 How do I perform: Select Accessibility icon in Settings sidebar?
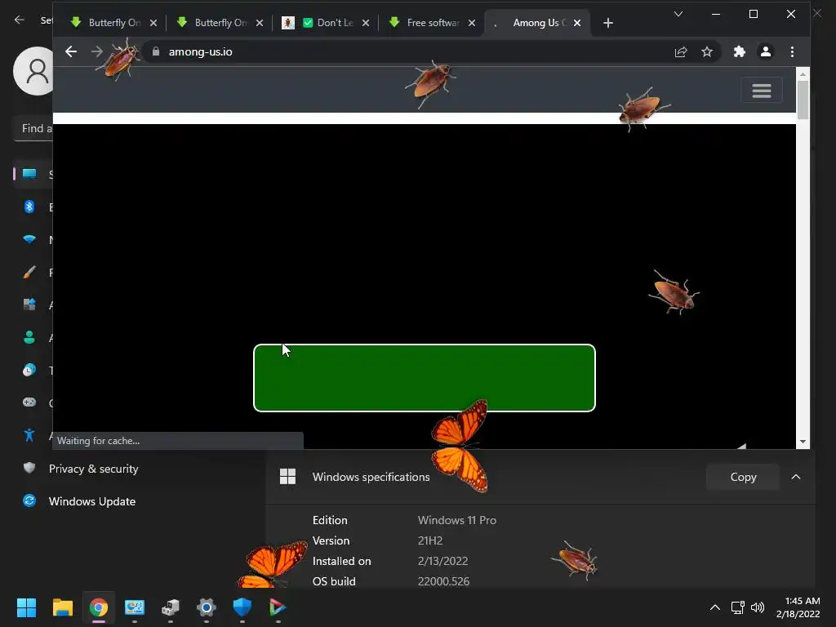(29, 435)
